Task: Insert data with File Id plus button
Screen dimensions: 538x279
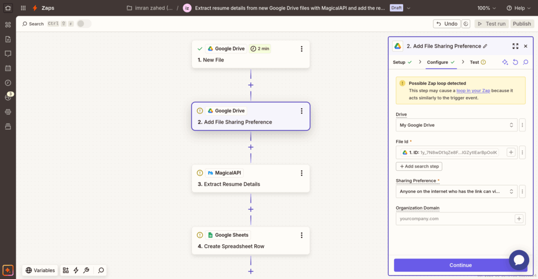Action: tap(511, 152)
